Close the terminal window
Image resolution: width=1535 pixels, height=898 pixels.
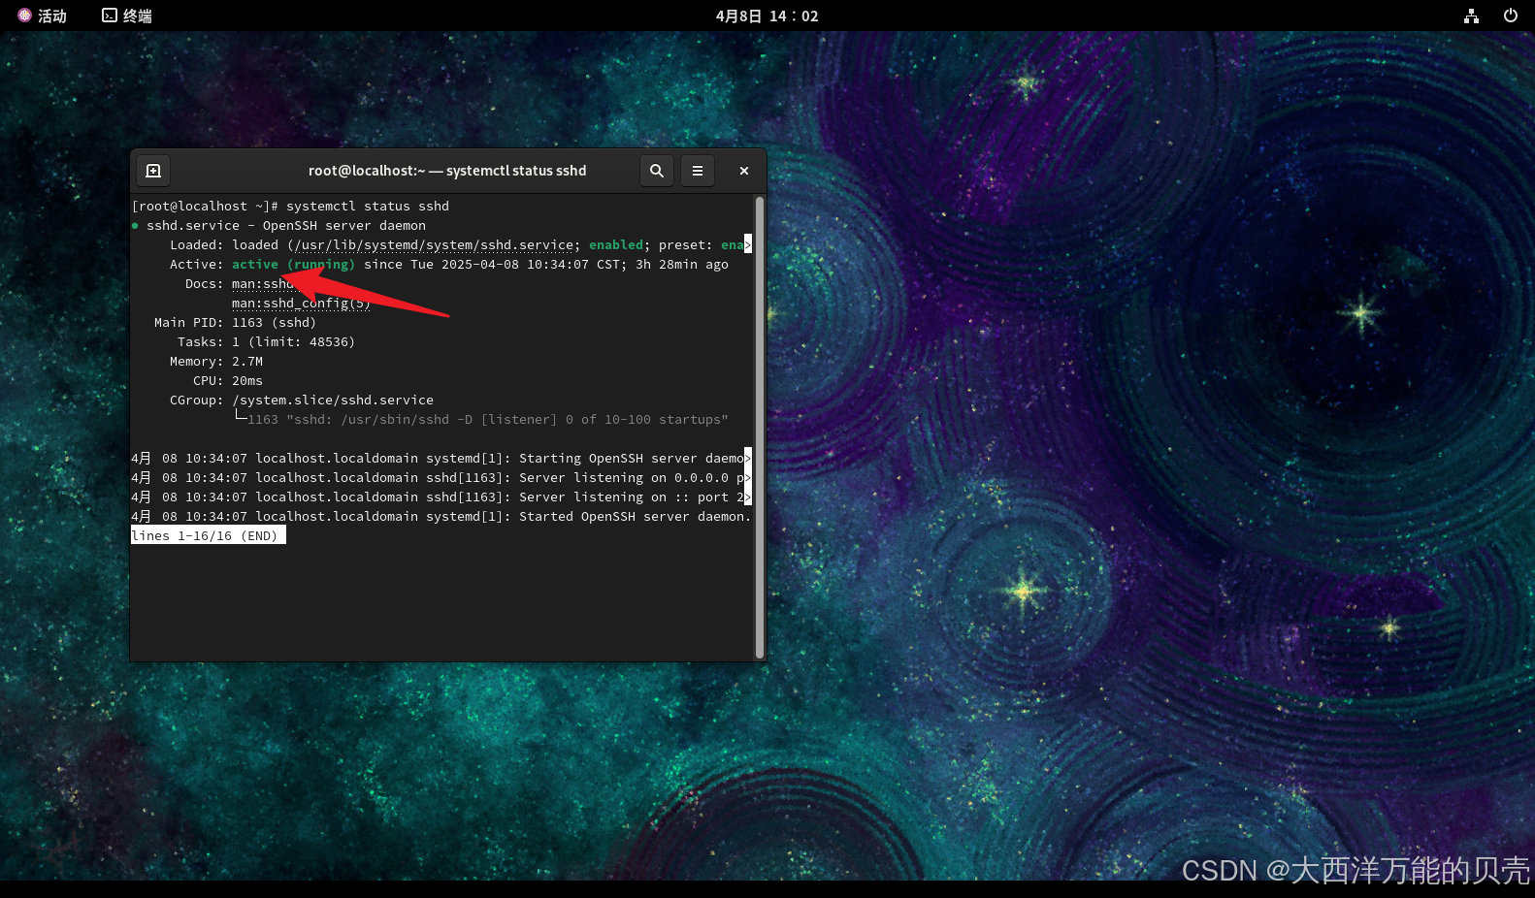pos(744,171)
